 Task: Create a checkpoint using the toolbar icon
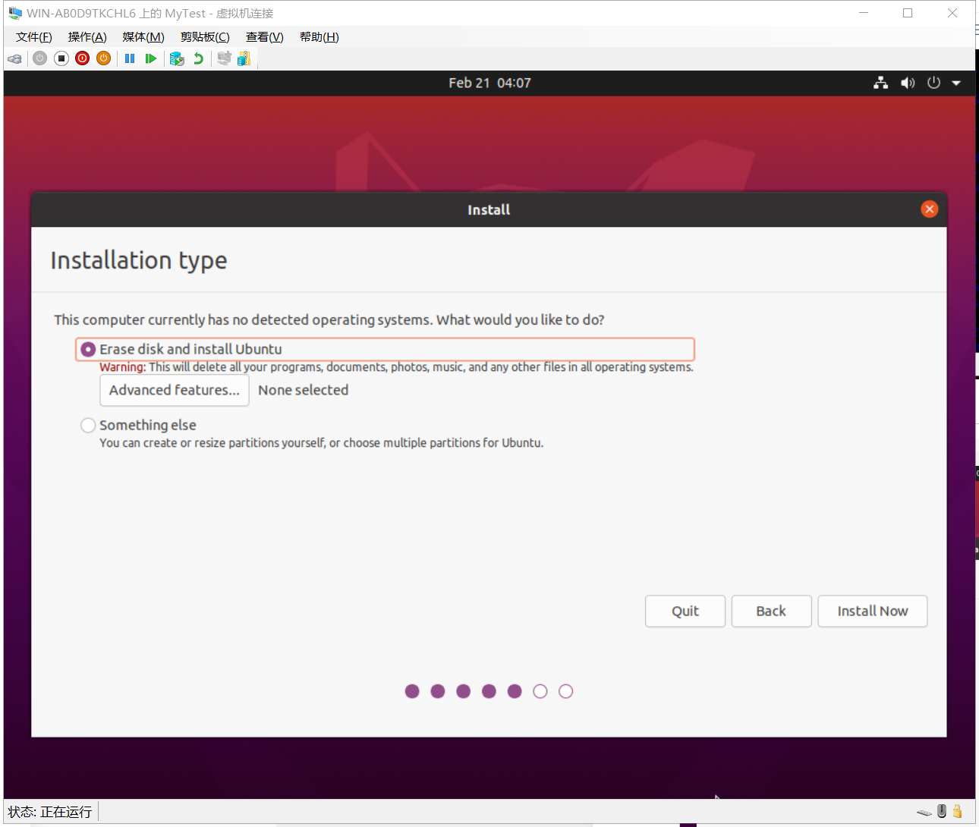177,58
